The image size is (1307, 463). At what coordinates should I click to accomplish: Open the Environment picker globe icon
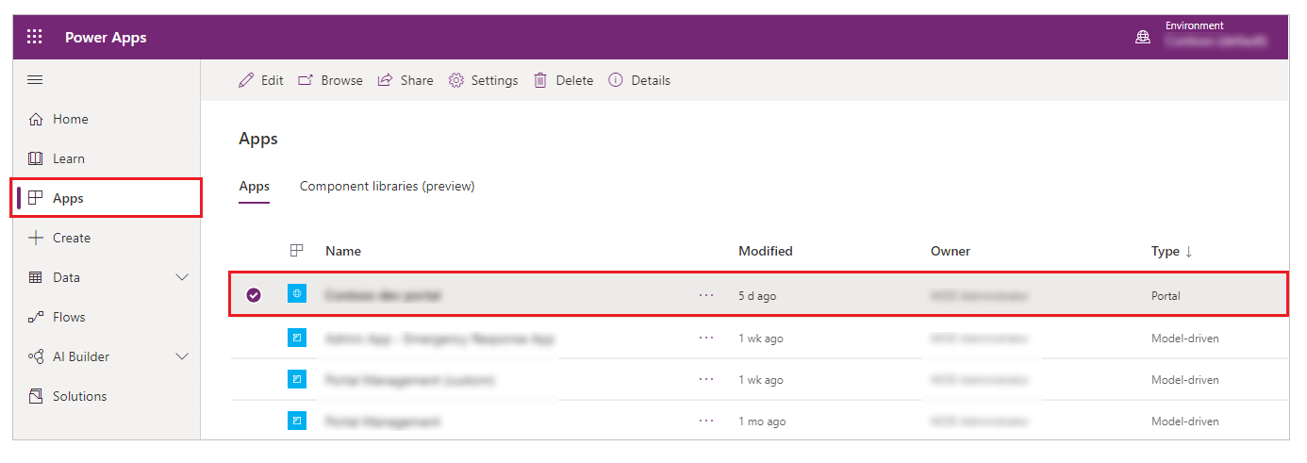click(x=1143, y=38)
